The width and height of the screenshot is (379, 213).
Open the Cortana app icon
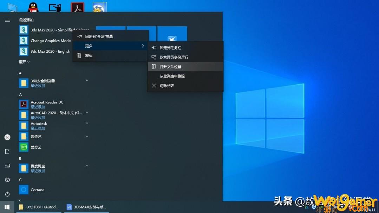(x=24, y=190)
